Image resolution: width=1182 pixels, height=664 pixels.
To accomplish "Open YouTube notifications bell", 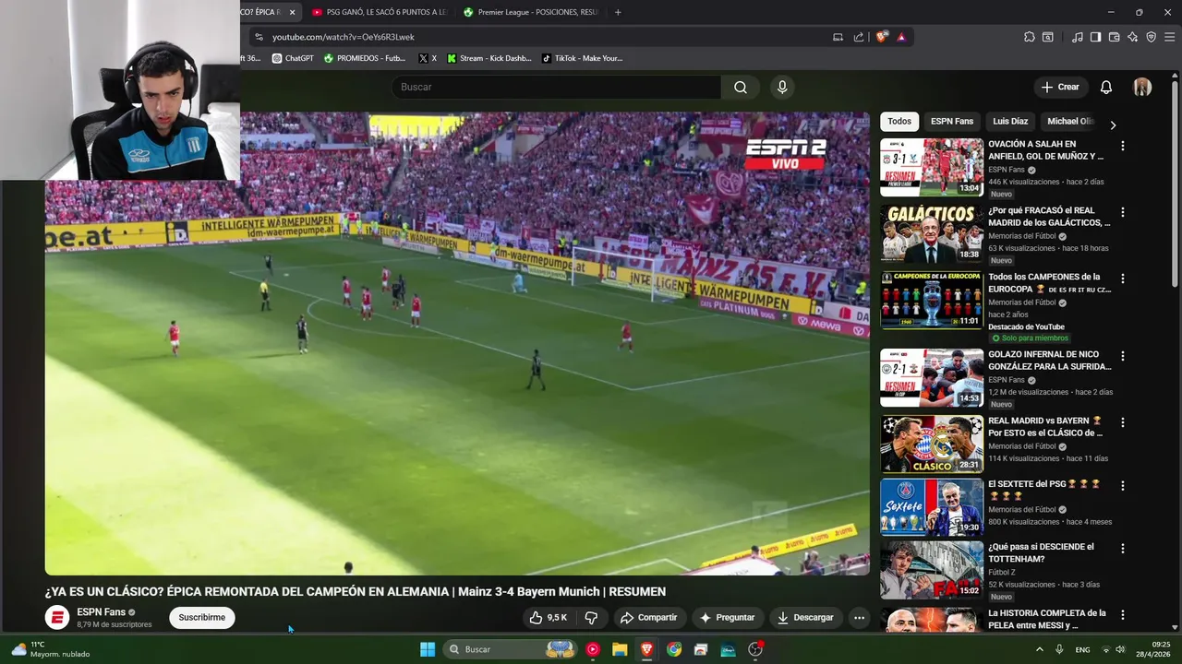I will (x=1105, y=87).
